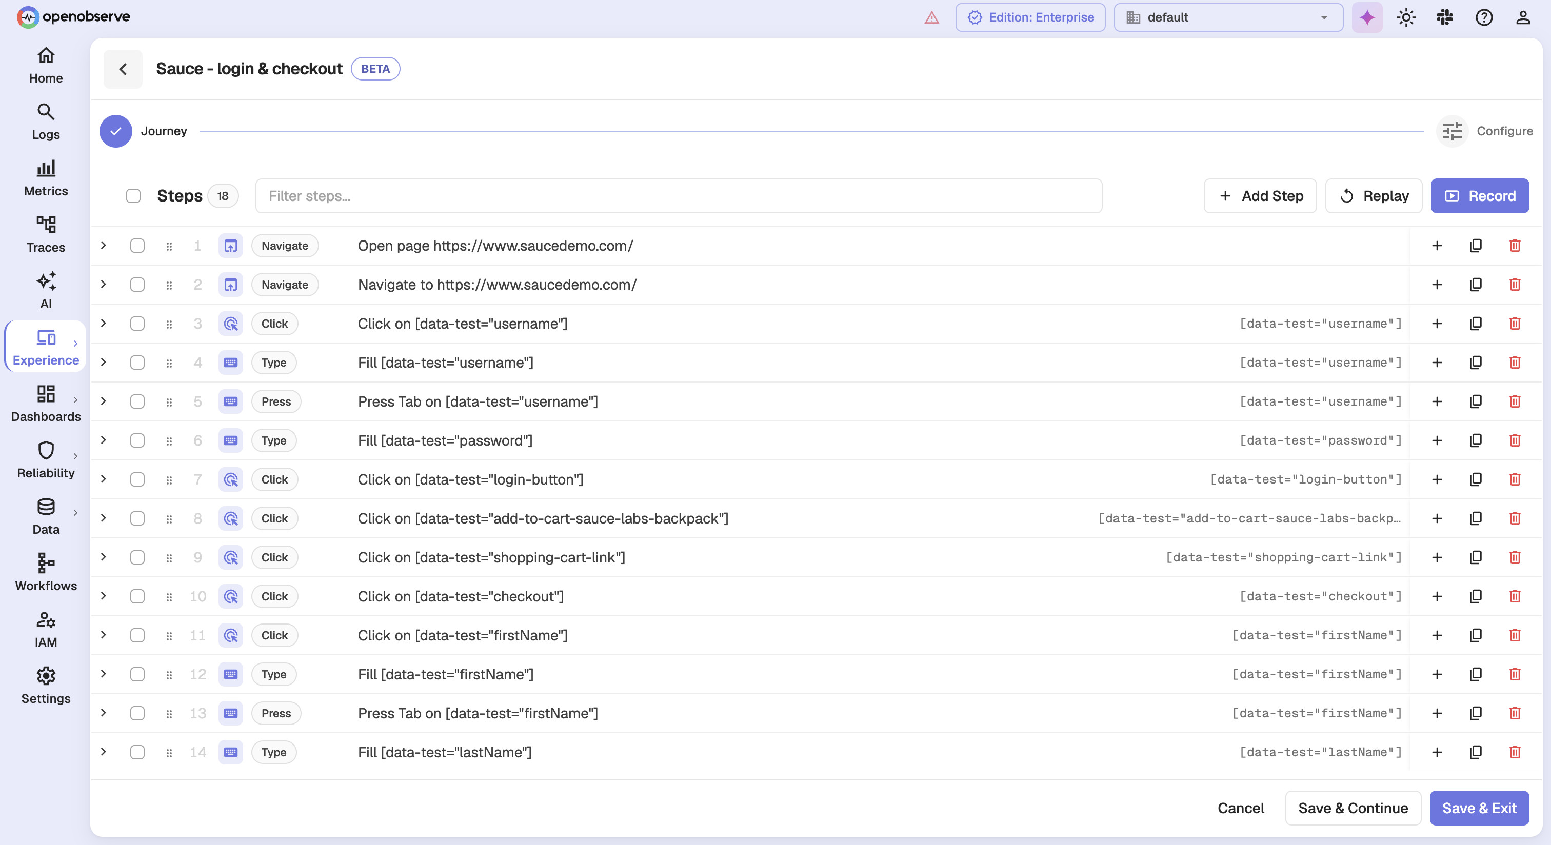The height and width of the screenshot is (845, 1551).
Task: Delete step 1 Open page saucedemo
Action: point(1515,246)
